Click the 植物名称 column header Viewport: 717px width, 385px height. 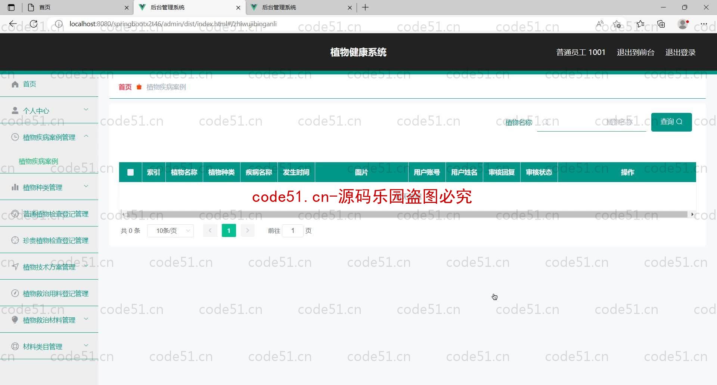184,172
